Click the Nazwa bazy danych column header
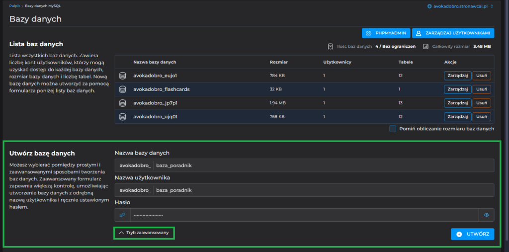Image resolution: width=509 pixels, height=252 pixels. coord(155,62)
